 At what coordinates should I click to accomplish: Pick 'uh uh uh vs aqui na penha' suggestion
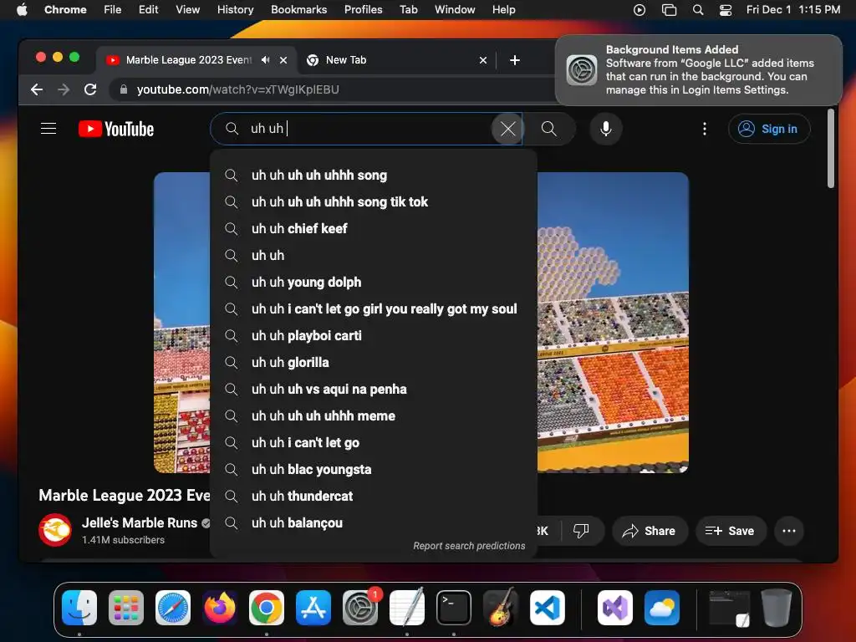click(x=374, y=390)
